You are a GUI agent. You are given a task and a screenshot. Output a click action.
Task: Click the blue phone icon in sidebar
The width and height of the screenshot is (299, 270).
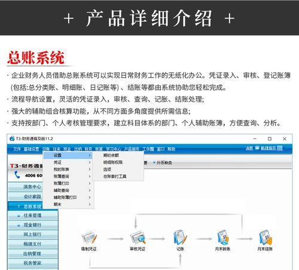17,175
